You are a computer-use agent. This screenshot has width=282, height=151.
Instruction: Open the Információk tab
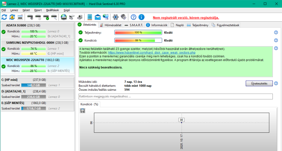(x=157, y=25)
